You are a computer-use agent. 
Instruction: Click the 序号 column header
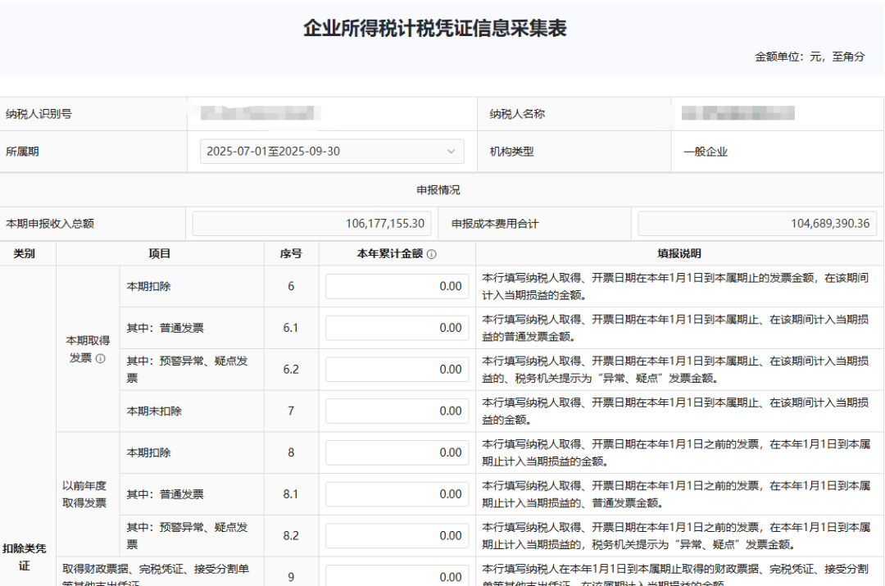click(x=291, y=254)
